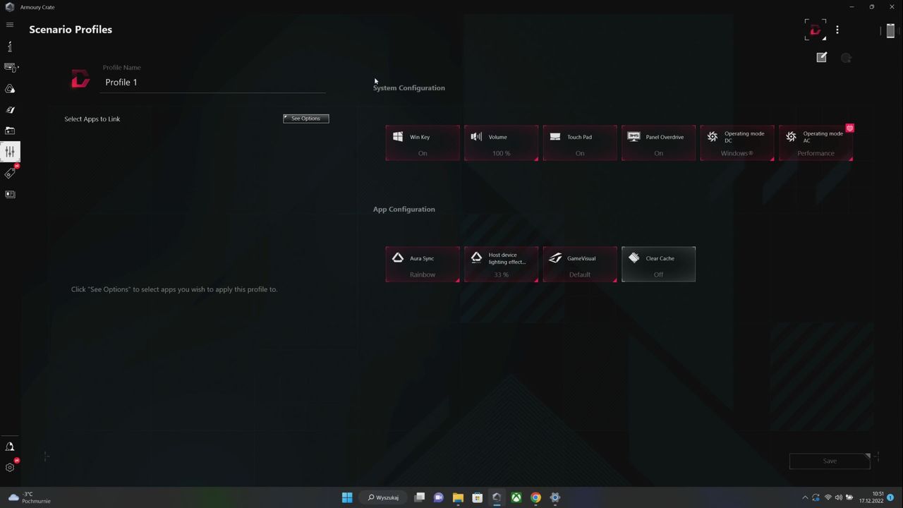Expand hidden system tray icons chevron
903x508 pixels.
805,497
